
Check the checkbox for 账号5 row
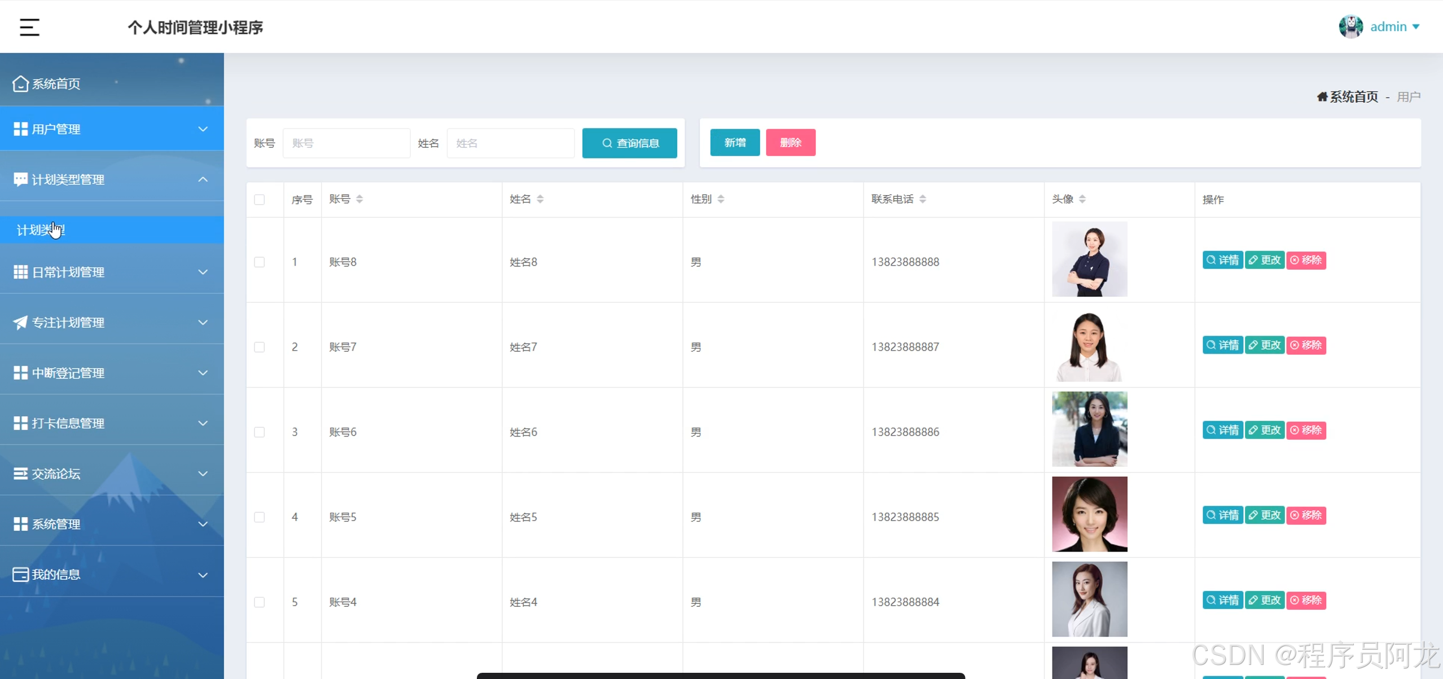coord(260,517)
